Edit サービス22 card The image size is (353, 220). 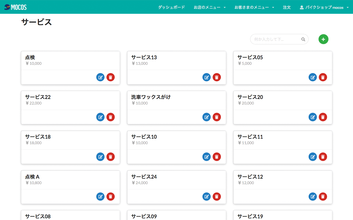click(100, 117)
